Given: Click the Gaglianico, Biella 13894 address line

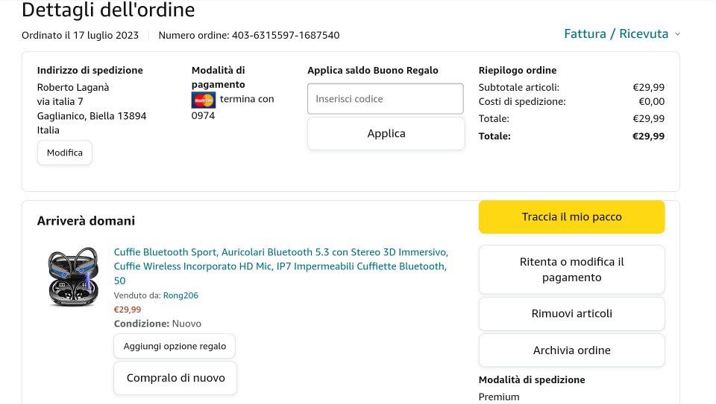Looking at the screenshot, I should click(x=92, y=116).
